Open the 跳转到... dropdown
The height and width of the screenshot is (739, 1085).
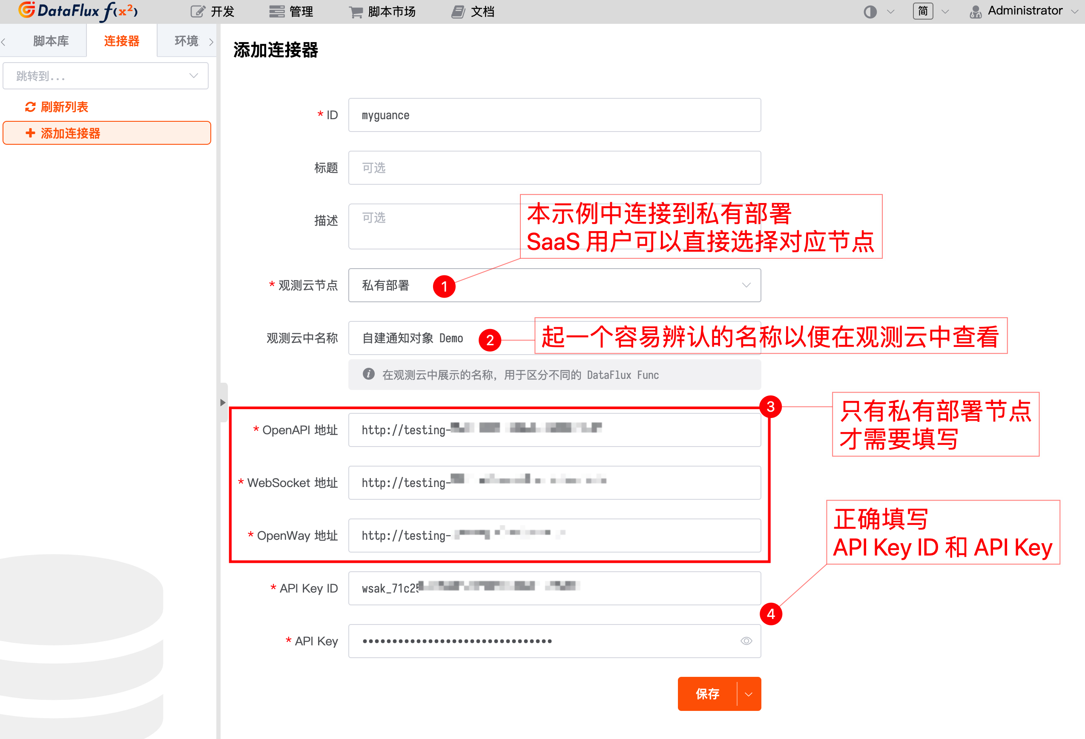pos(106,76)
